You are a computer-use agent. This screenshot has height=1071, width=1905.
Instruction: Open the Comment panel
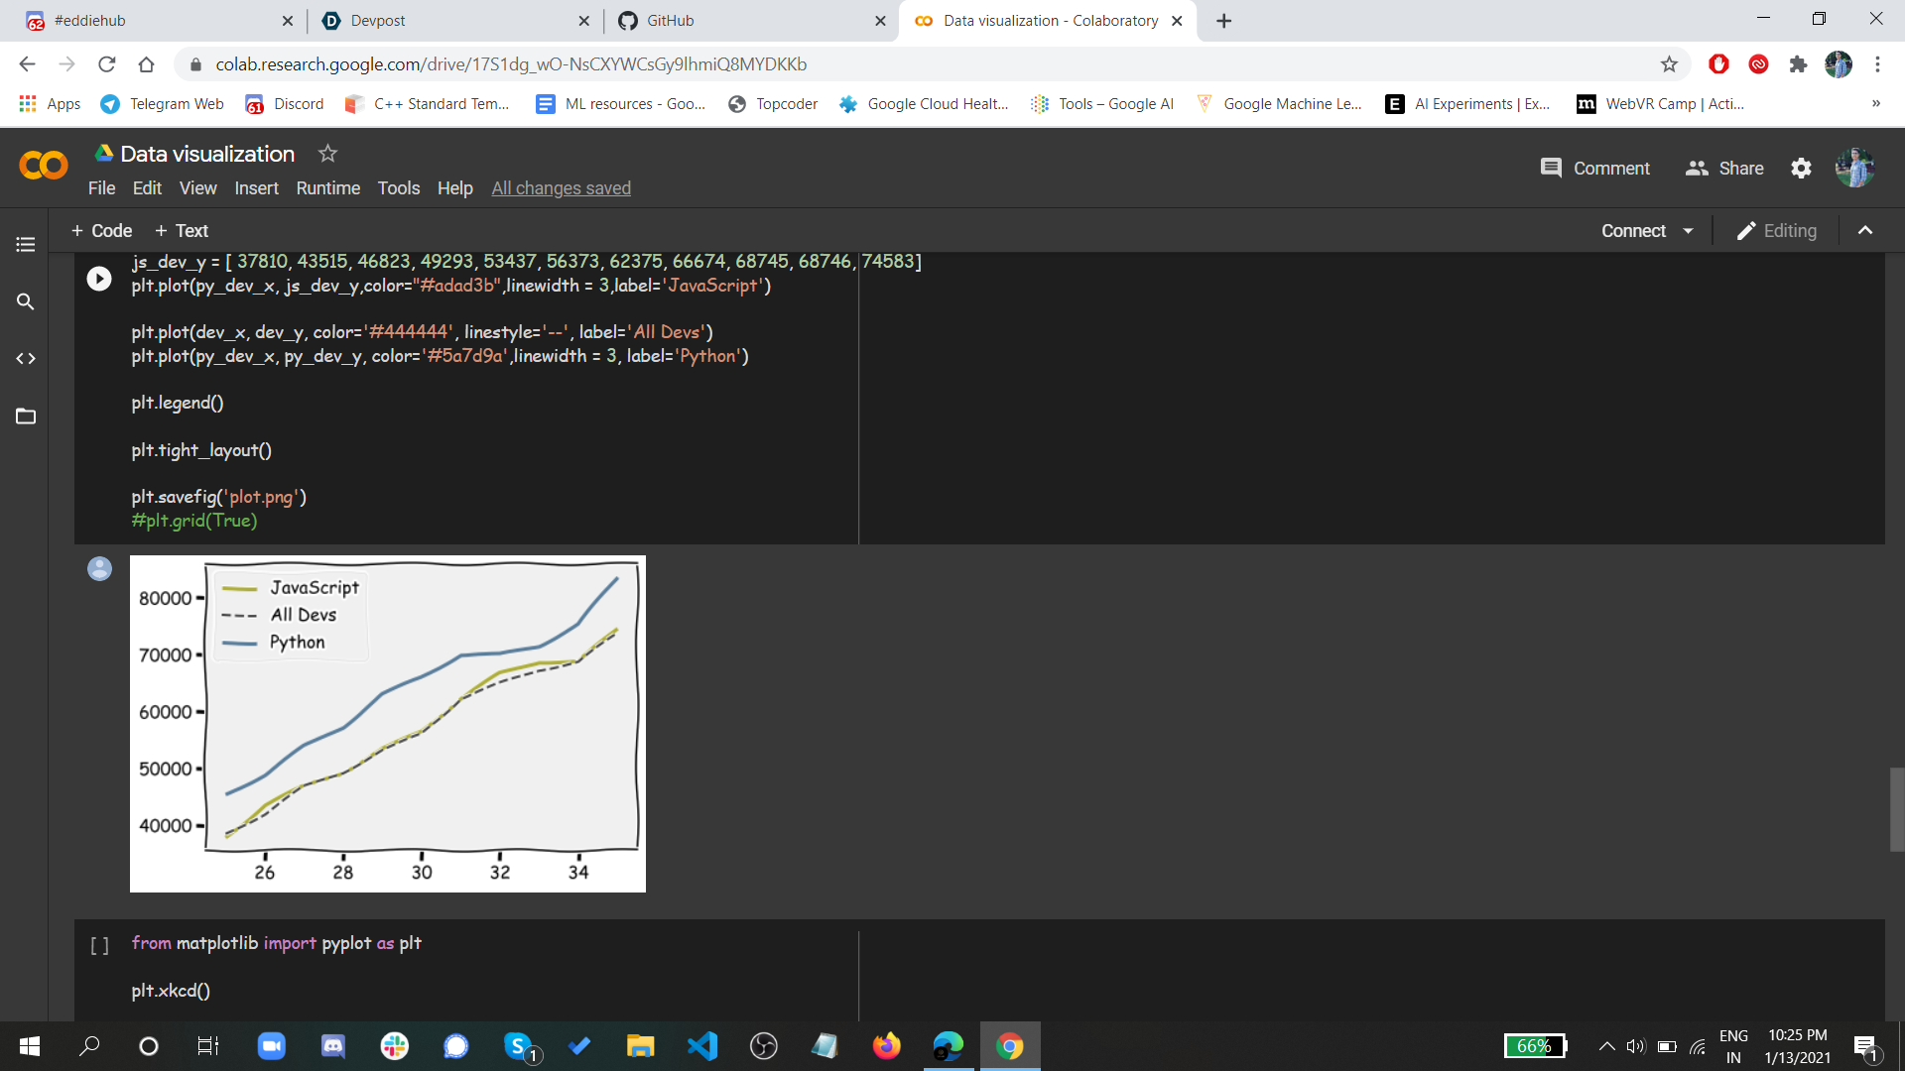(x=1594, y=169)
